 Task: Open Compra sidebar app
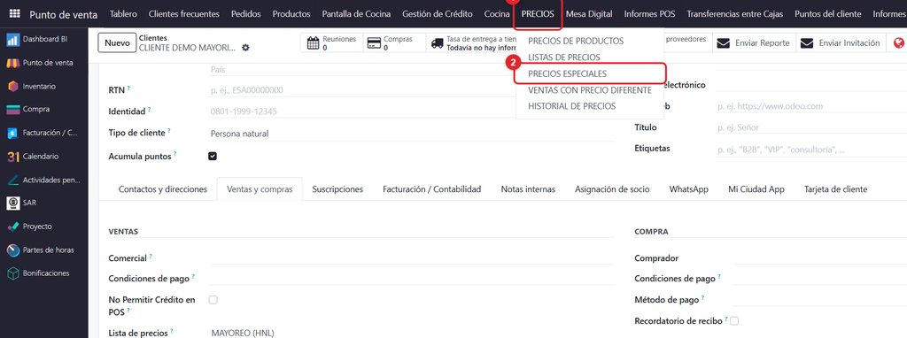pos(28,109)
